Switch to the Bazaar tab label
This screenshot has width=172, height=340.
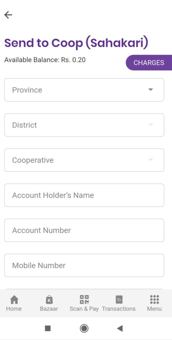[49, 309]
